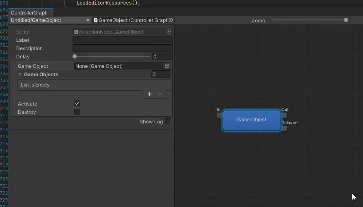
Task: Enable the Destroy checkbox
Action: coord(77,112)
